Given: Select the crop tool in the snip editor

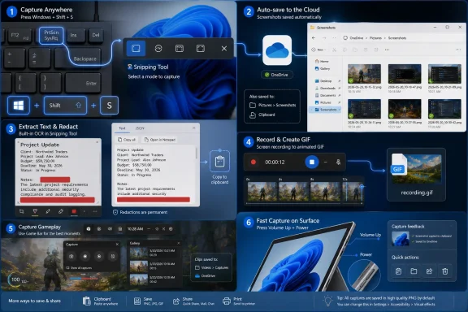Looking at the screenshot, I should coord(21,211).
